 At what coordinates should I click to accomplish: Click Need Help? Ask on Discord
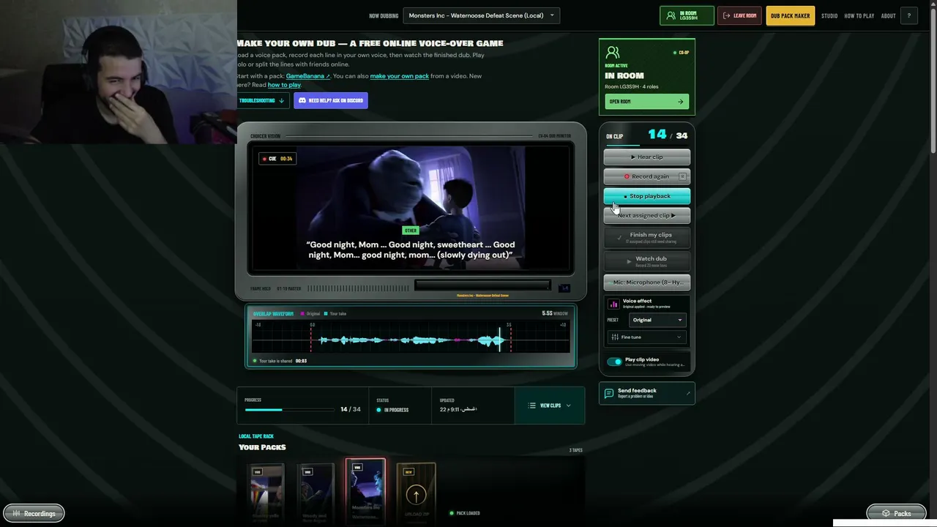click(x=331, y=100)
